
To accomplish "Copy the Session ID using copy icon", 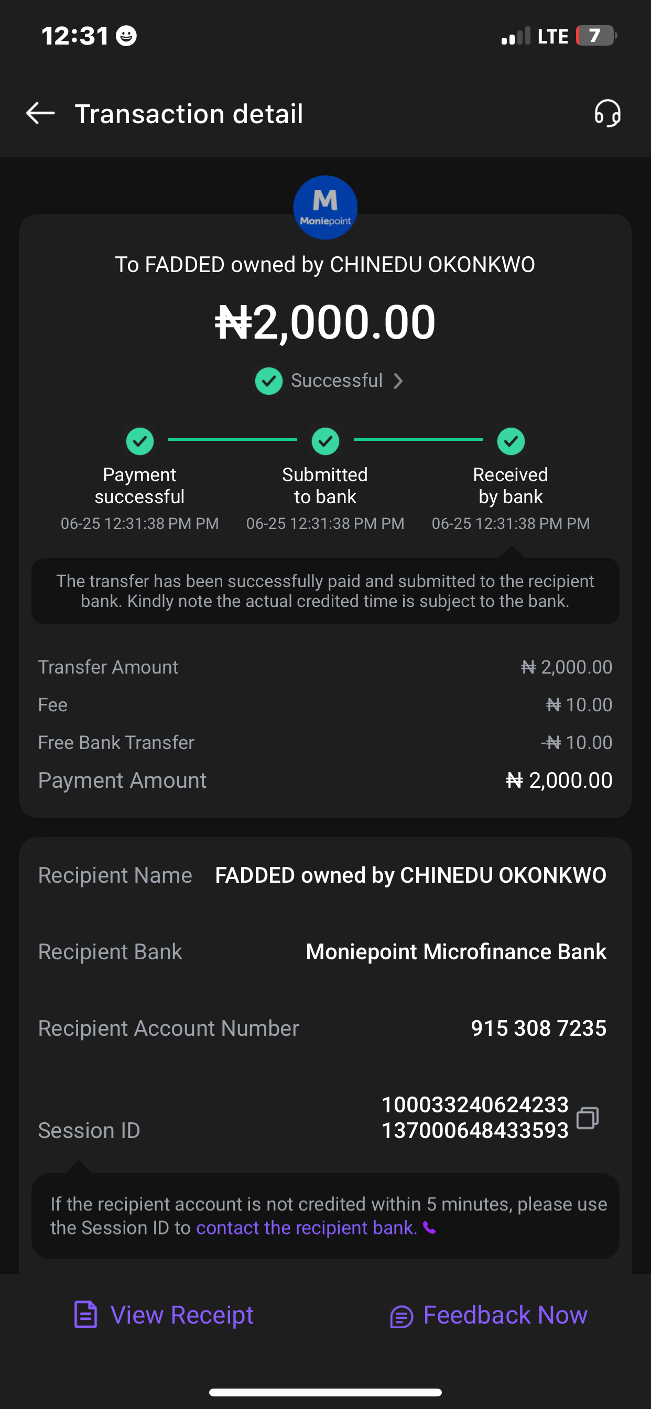I will [588, 1118].
